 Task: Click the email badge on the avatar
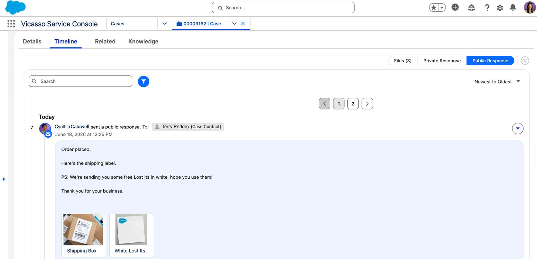pos(48,134)
